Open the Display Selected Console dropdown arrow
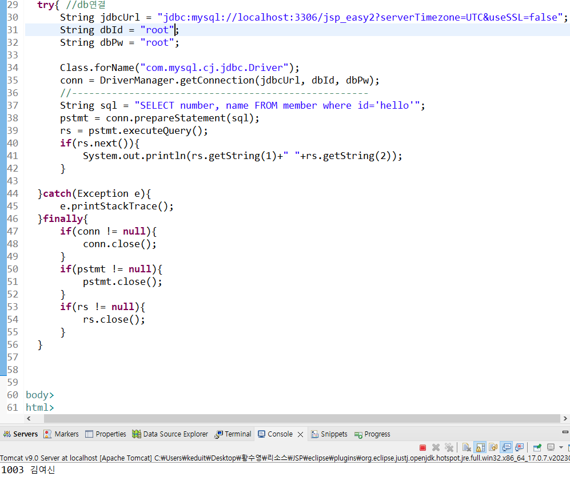Image resolution: width=570 pixels, height=480 pixels. (561, 447)
